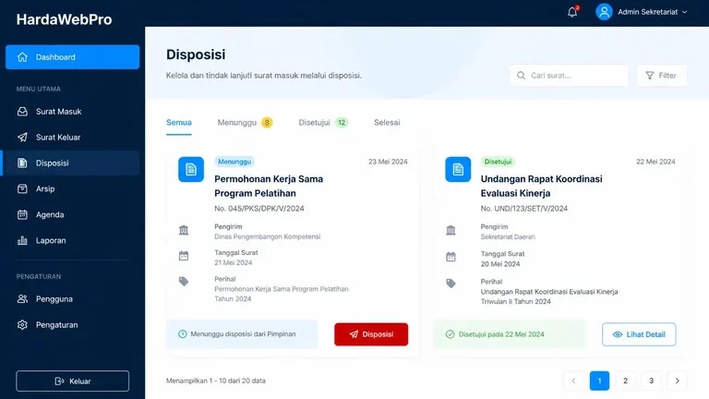Click the Surat Keluar paper plane icon
This screenshot has width=709, height=399.
(x=22, y=137)
